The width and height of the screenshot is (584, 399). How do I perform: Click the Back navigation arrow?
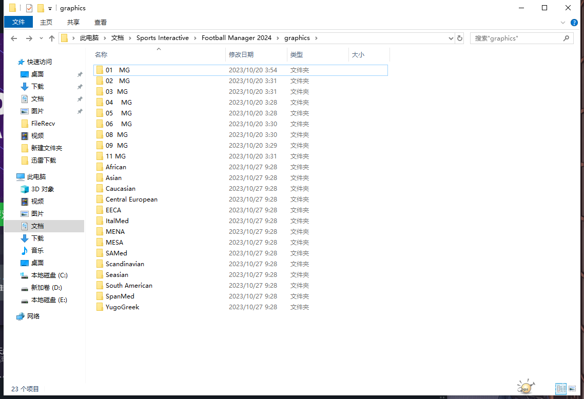point(14,38)
